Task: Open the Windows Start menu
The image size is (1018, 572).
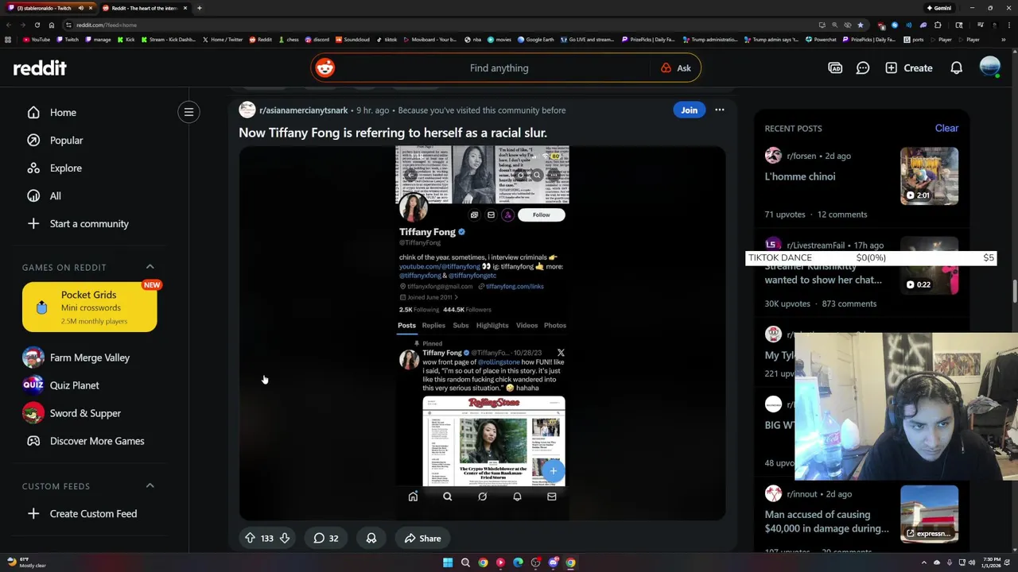Action: tap(448, 562)
